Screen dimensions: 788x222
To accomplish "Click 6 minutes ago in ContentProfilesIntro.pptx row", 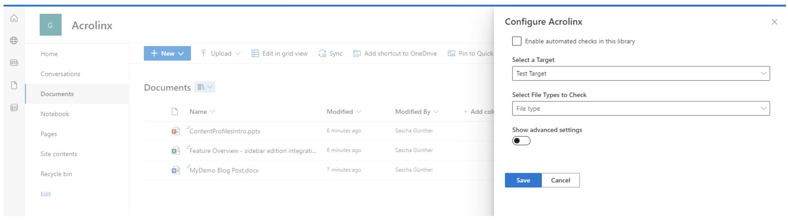I will coord(344,131).
